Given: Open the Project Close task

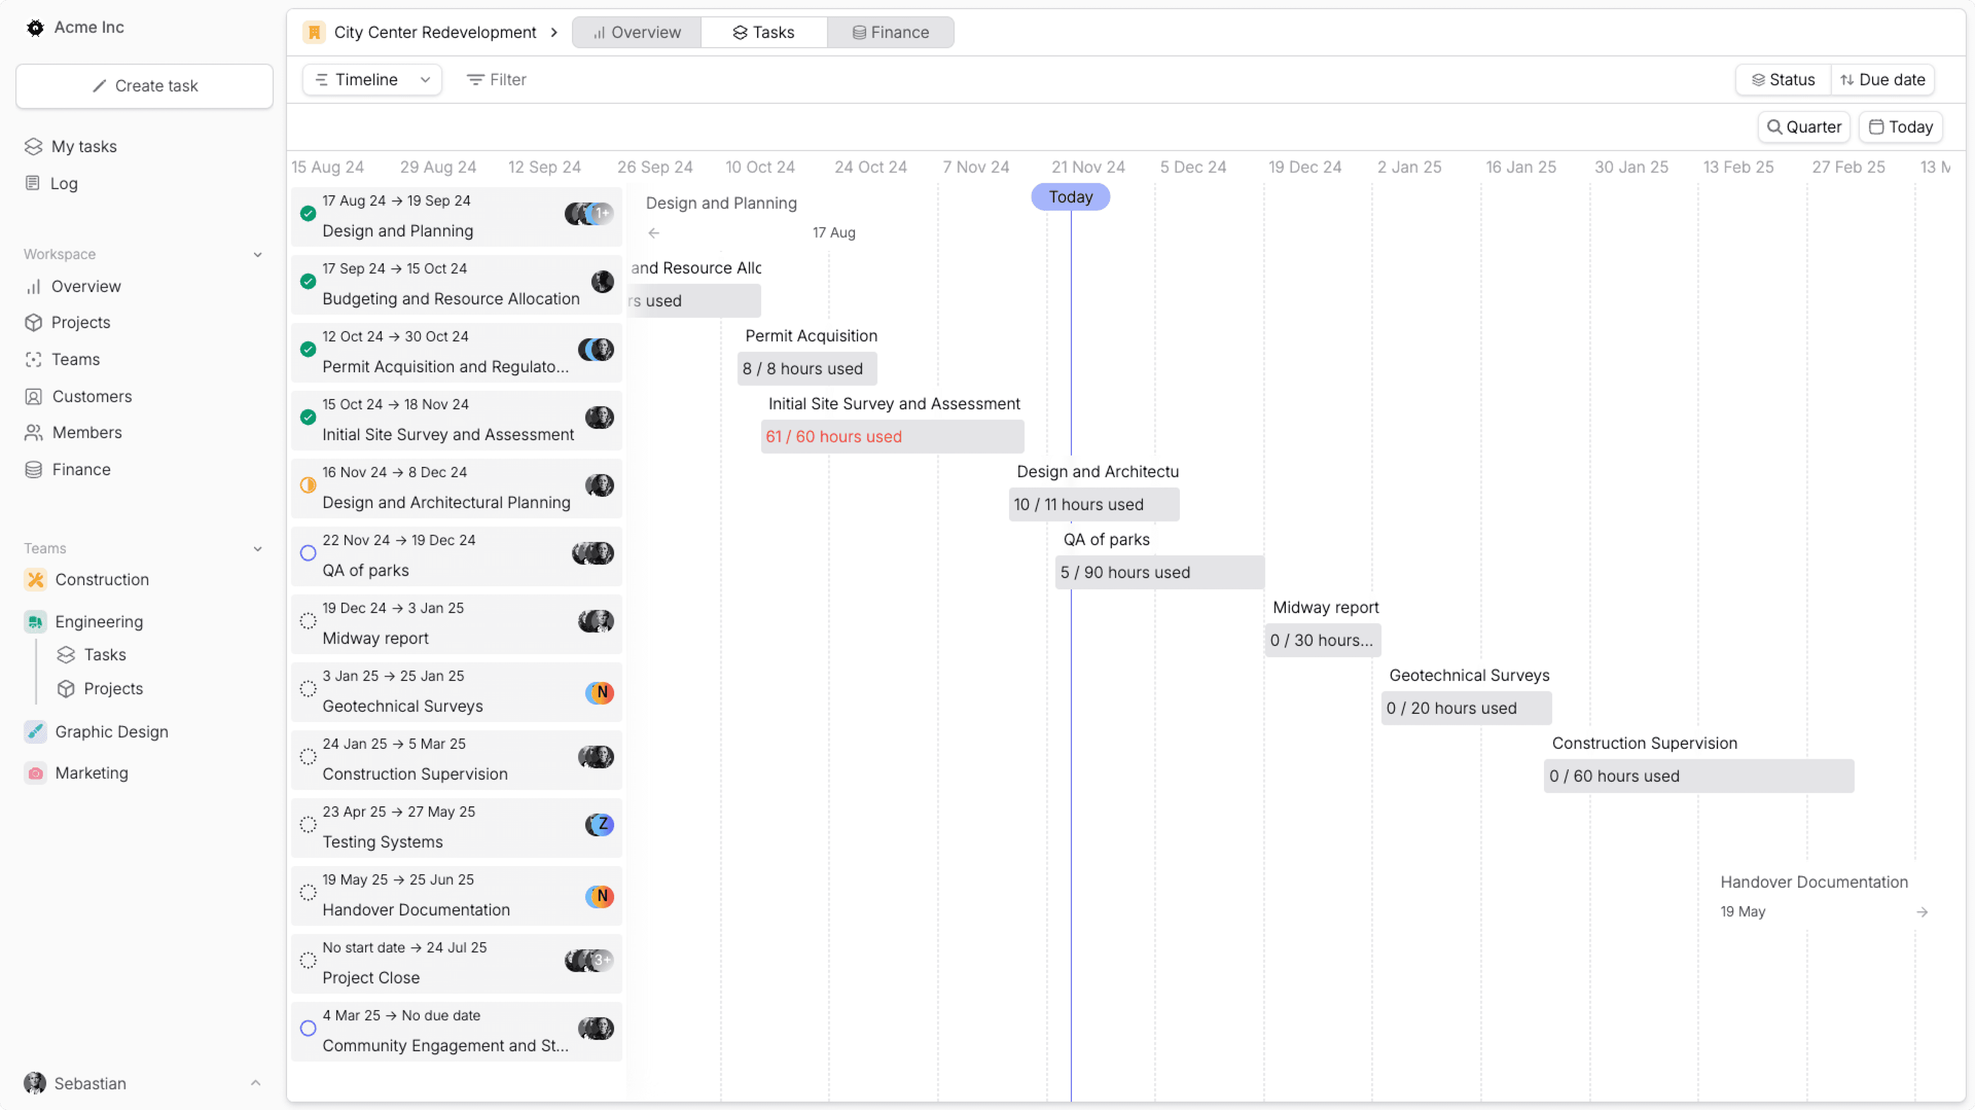Looking at the screenshot, I should pos(456,963).
